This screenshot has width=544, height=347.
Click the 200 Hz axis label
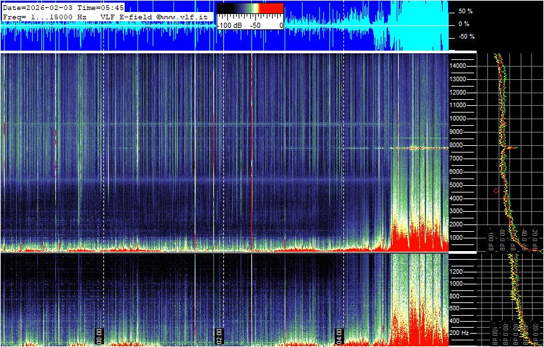[x=461, y=332]
